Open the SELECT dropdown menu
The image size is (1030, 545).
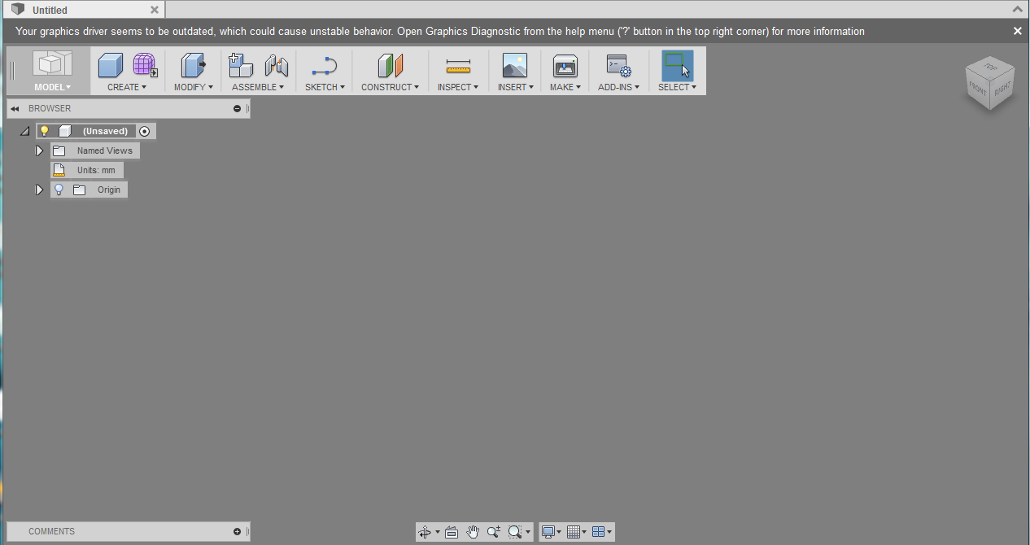(678, 87)
